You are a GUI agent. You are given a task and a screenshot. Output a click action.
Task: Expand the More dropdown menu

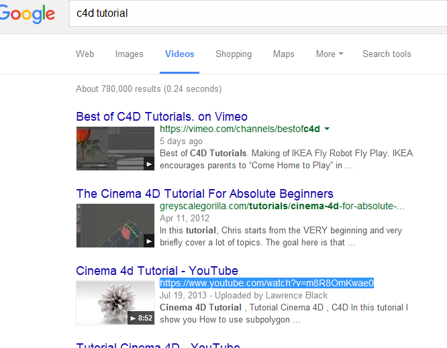(x=330, y=54)
